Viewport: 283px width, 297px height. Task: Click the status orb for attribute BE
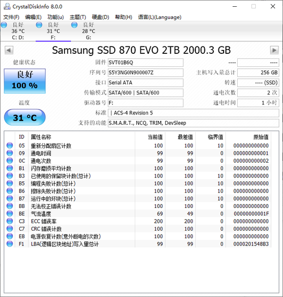tap(10, 214)
